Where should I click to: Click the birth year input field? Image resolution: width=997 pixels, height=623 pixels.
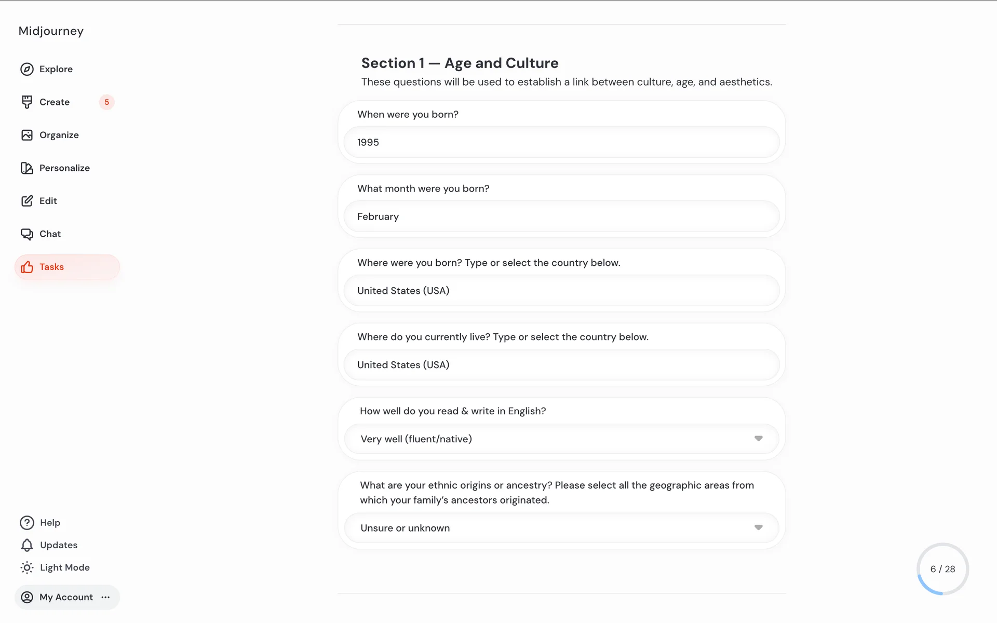[x=561, y=142]
